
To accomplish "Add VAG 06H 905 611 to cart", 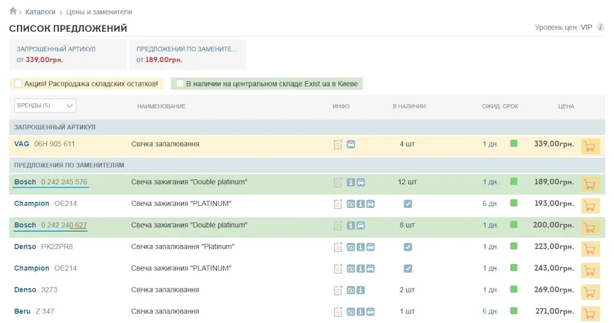I will click(590, 146).
